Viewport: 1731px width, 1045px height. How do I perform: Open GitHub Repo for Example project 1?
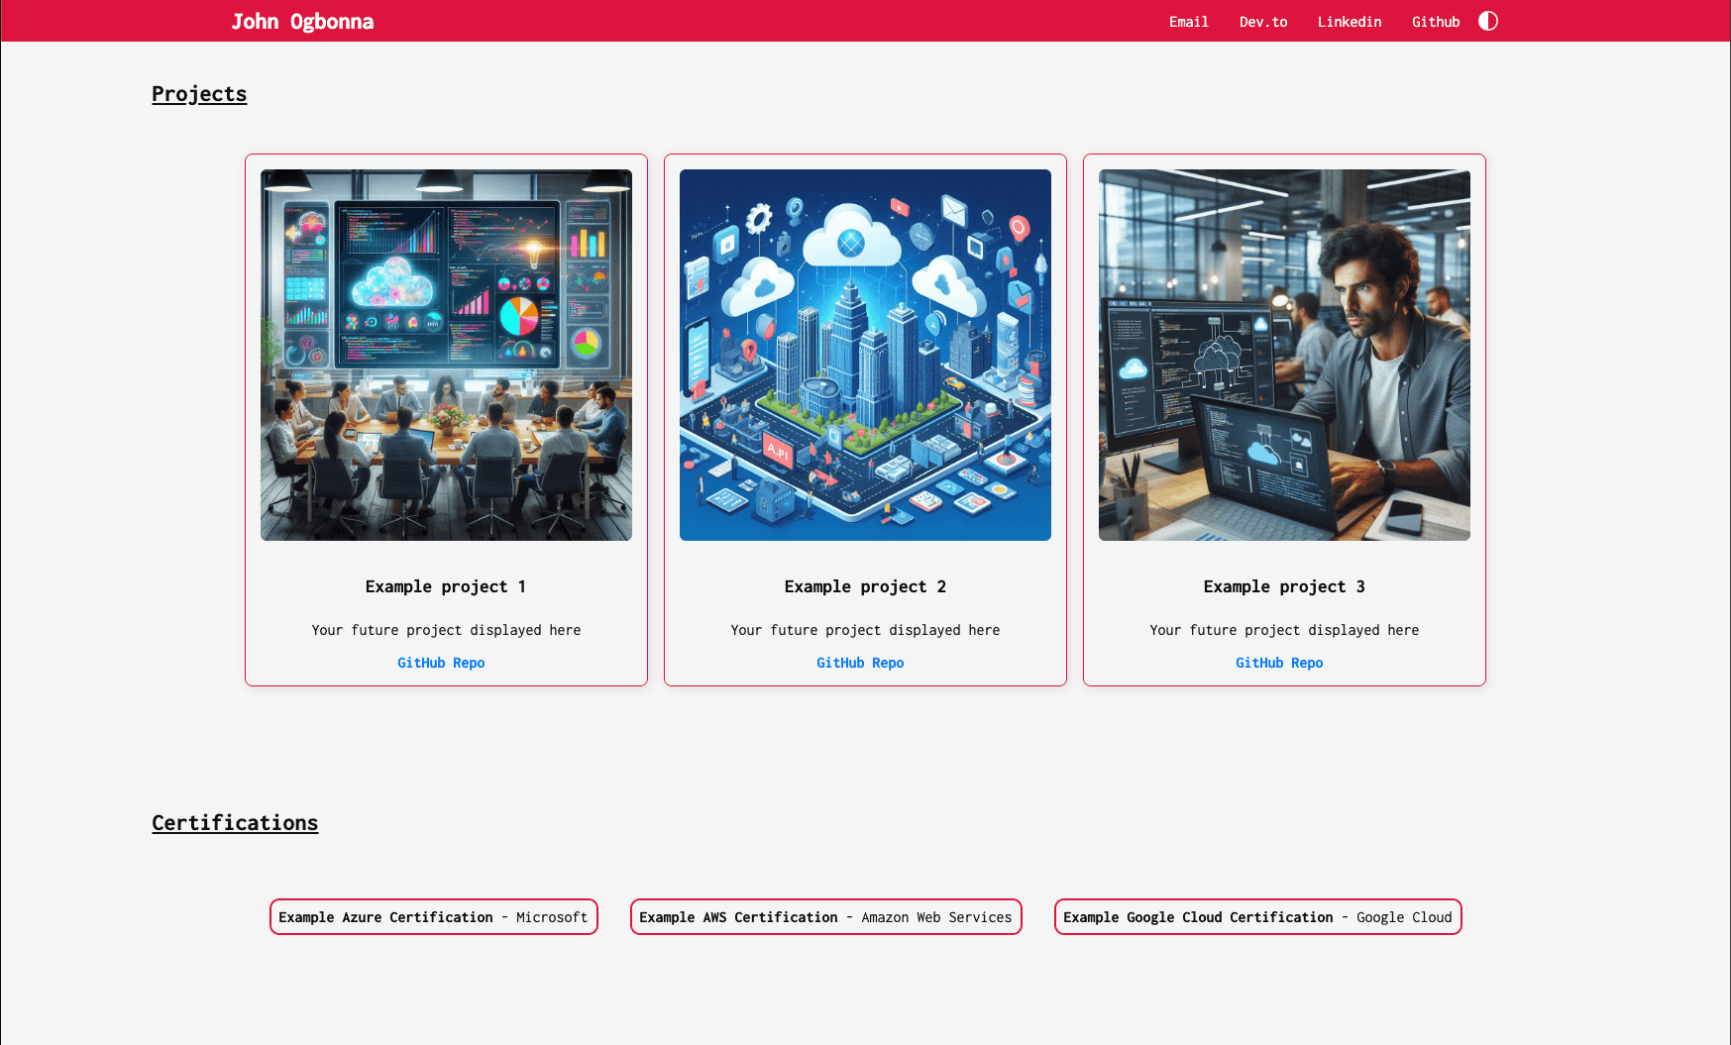[x=441, y=663]
